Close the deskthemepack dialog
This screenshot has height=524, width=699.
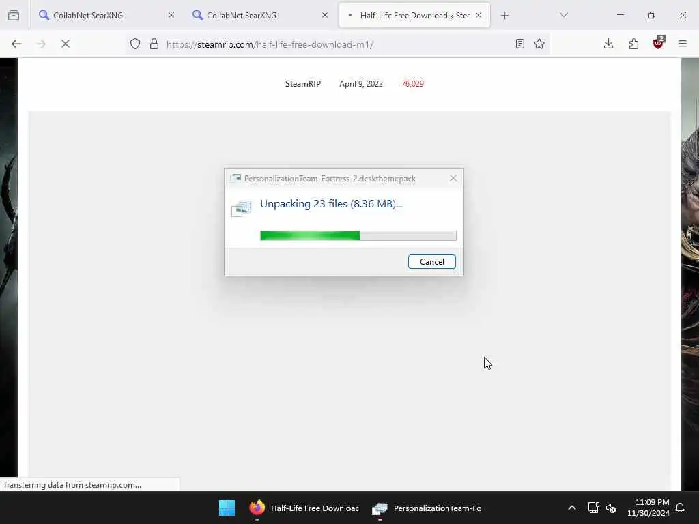453,178
